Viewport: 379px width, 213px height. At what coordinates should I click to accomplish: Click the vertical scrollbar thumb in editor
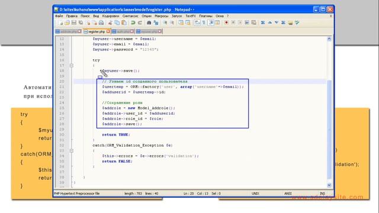tap(329, 130)
